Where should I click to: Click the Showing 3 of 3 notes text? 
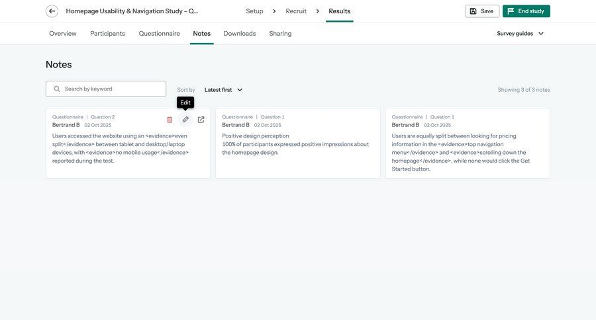pyautogui.click(x=524, y=90)
